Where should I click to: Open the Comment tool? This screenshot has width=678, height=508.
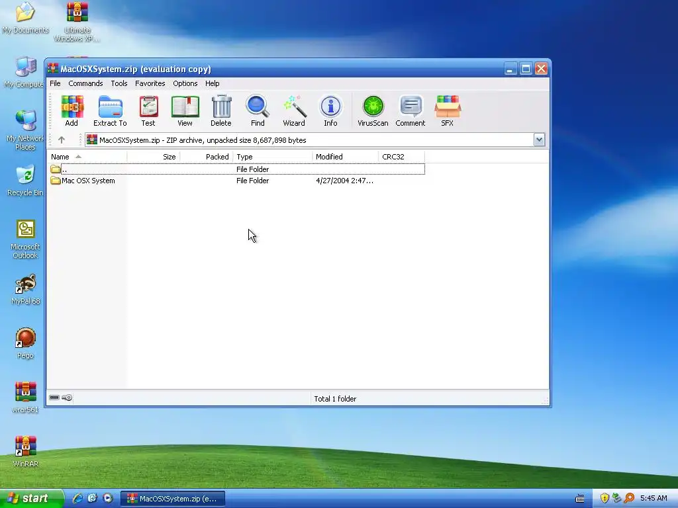click(411, 111)
